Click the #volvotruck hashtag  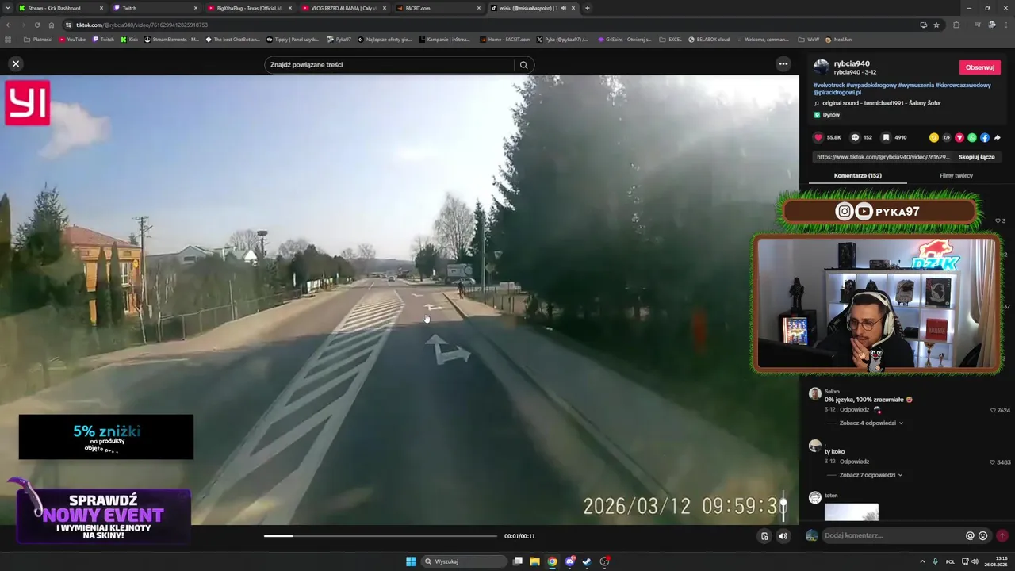point(829,85)
